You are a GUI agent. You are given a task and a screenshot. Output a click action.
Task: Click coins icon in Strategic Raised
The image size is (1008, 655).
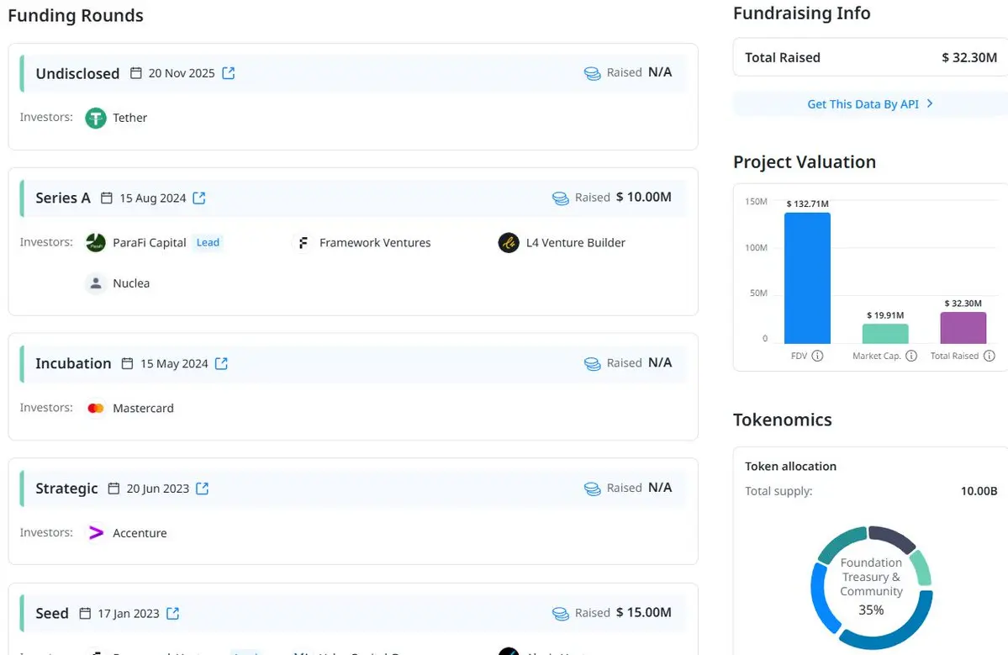coord(592,489)
